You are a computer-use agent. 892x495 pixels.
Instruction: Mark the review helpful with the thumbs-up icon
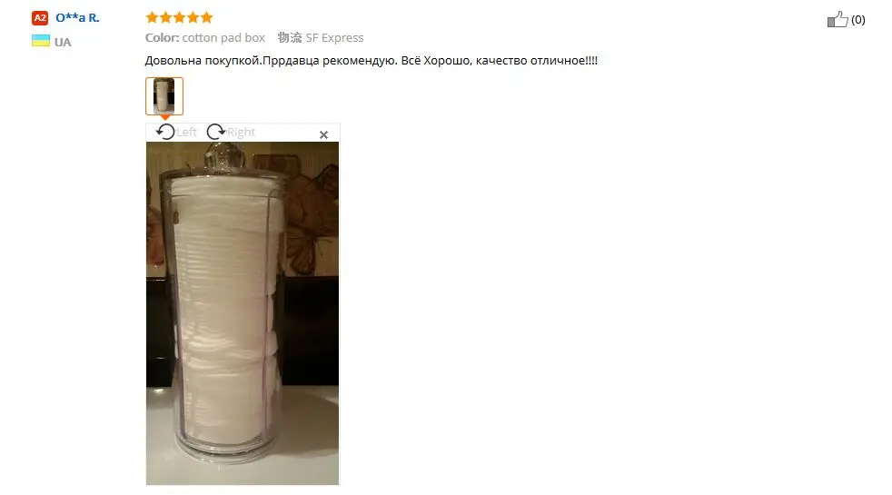[837, 19]
